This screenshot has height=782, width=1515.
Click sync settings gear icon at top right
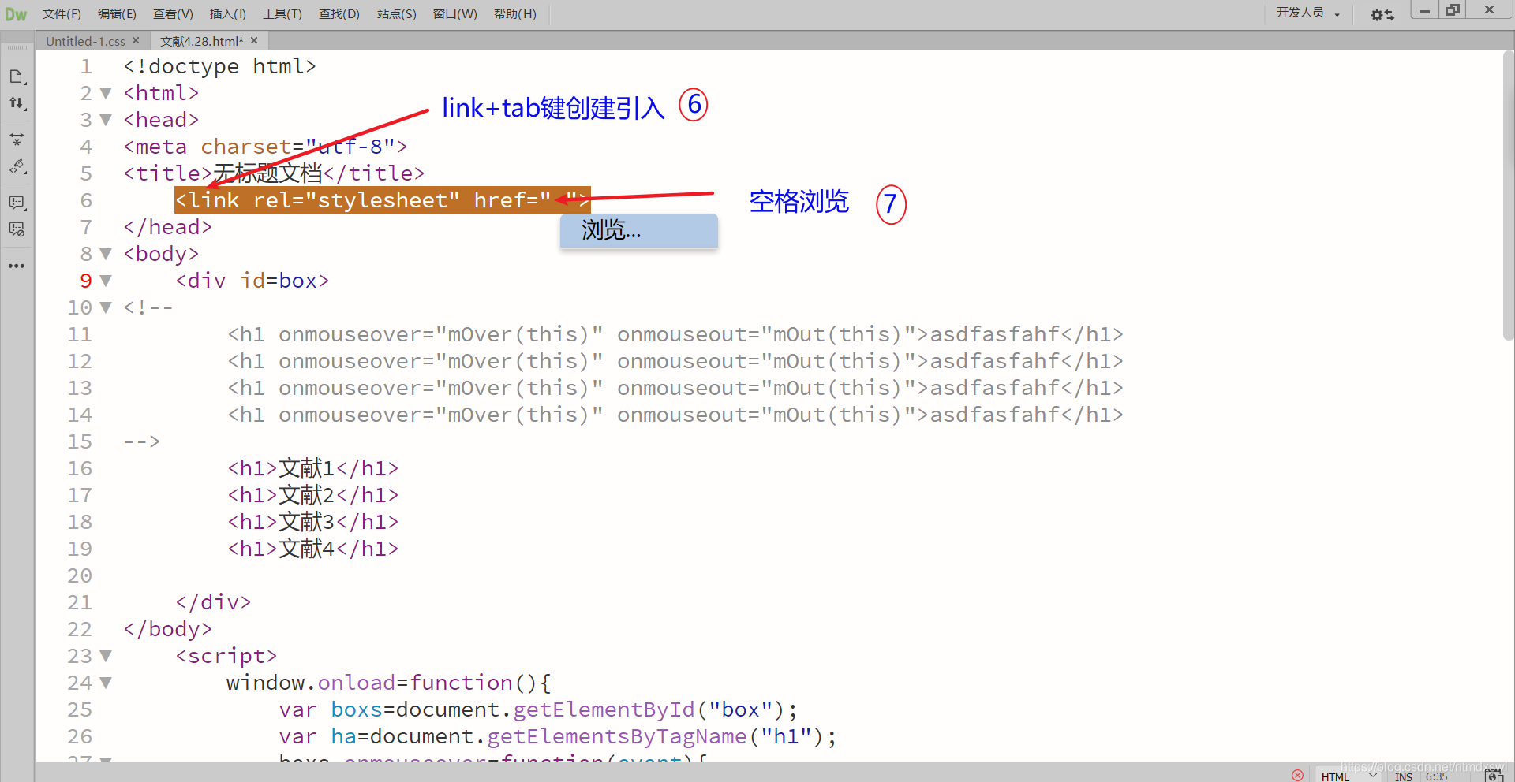point(1382,14)
